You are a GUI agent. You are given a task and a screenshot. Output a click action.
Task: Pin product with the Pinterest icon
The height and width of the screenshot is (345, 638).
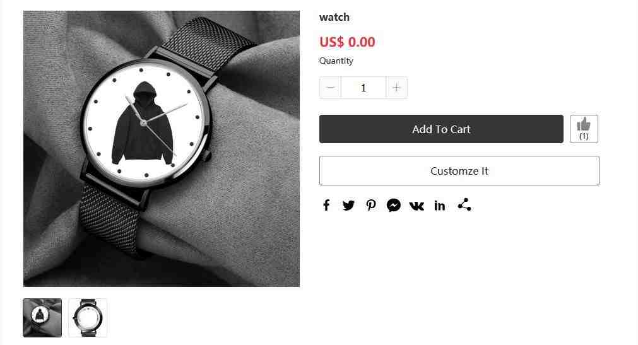pyautogui.click(x=370, y=205)
